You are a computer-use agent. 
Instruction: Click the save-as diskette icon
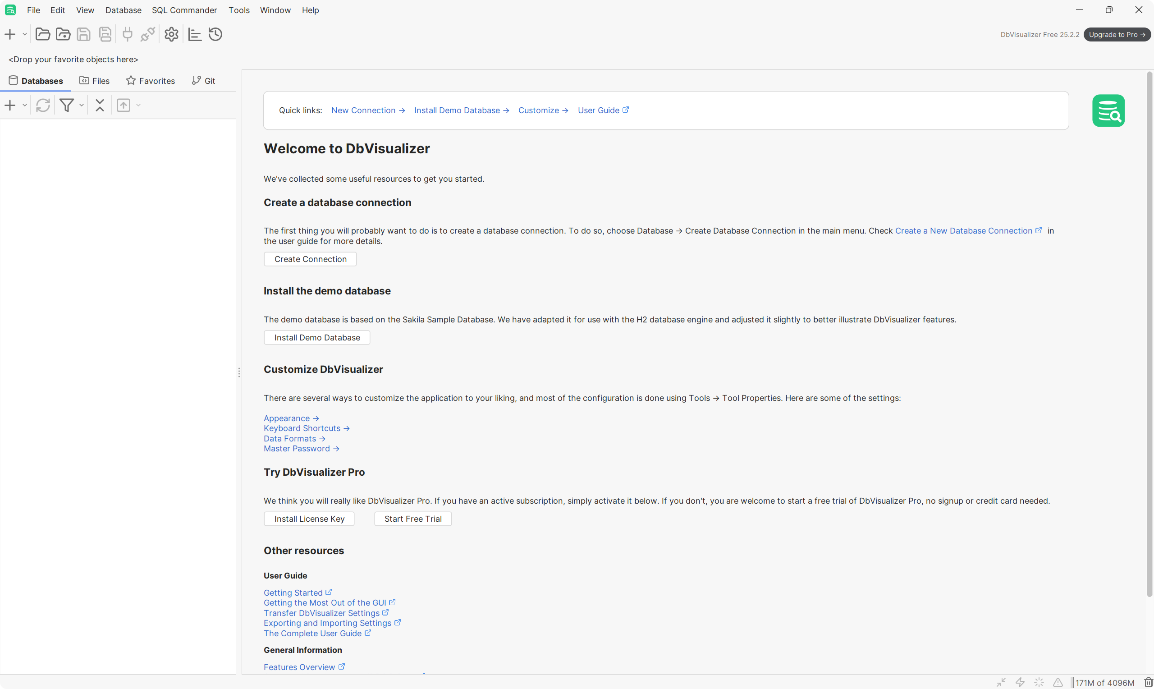pyautogui.click(x=105, y=34)
